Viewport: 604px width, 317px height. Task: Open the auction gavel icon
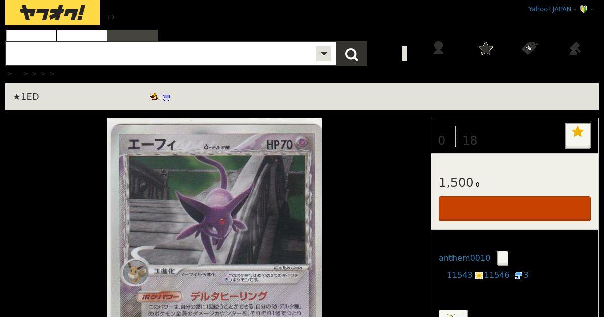(x=575, y=48)
